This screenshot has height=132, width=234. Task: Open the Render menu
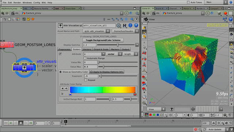[x=17, y=3]
